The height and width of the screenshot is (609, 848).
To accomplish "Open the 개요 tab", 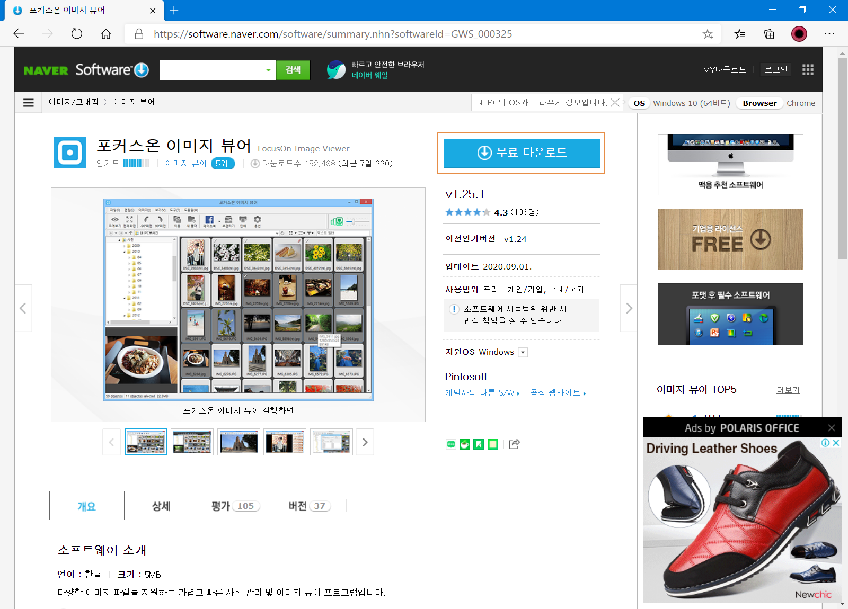I will 87,506.
